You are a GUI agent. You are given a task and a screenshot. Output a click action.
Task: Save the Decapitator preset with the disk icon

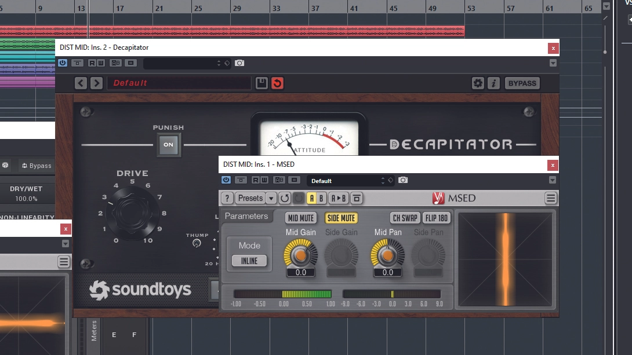tap(261, 83)
